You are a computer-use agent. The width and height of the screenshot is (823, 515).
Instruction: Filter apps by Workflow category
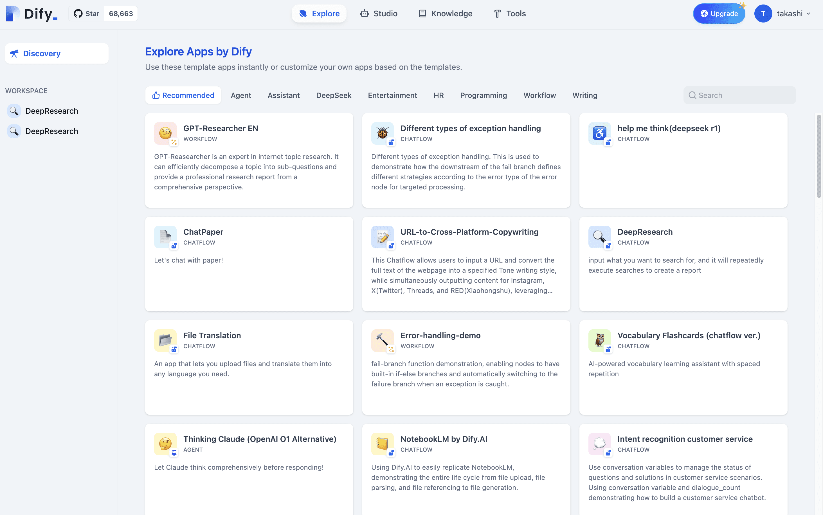click(x=539, y=95)
